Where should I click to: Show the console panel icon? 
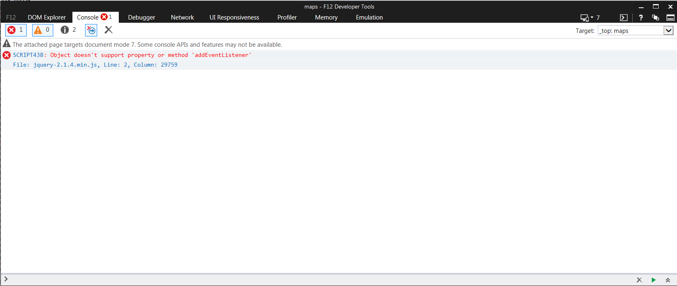click(x=624, y=17)
